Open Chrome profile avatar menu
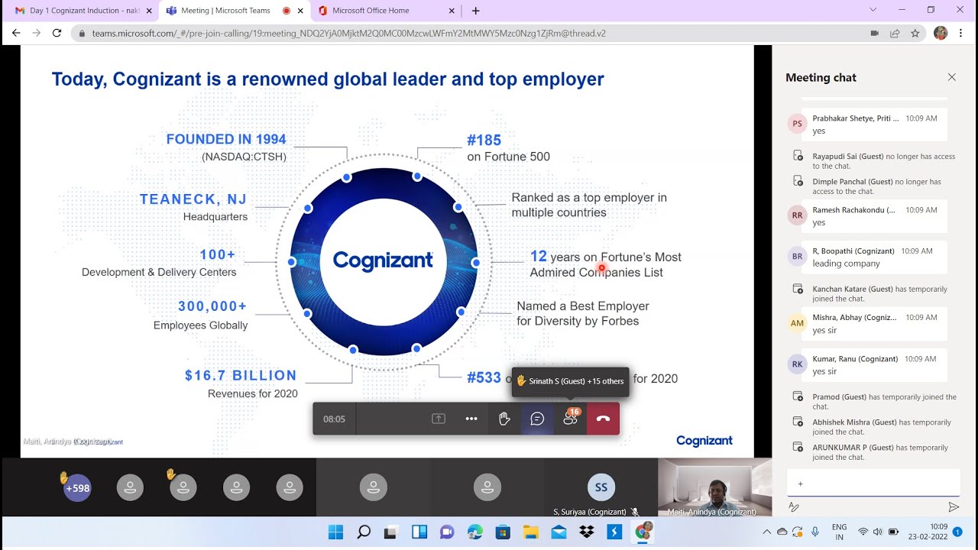The width and height of the screenshot is (978, 550). tap(941, 33)
